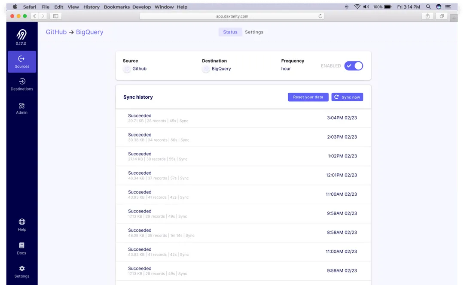Open the View menu
Viewport: 464px width, 285px height.
(73, 7)
